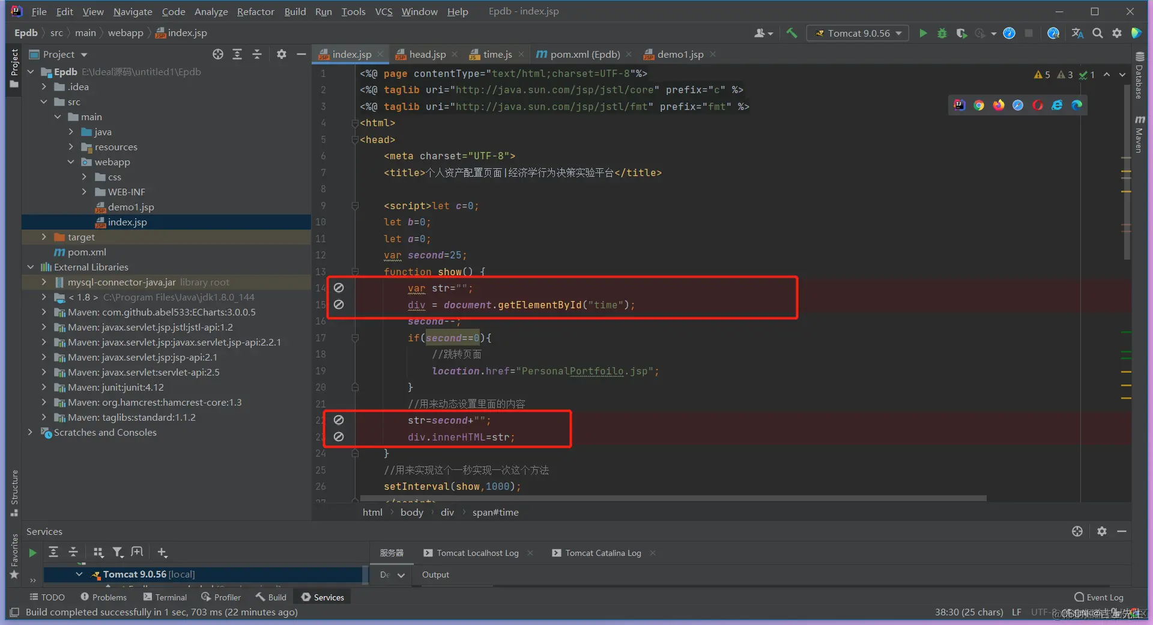1153x625 pixels.
Task: Open the Problems tool window
Action: (x=103, y=597)
